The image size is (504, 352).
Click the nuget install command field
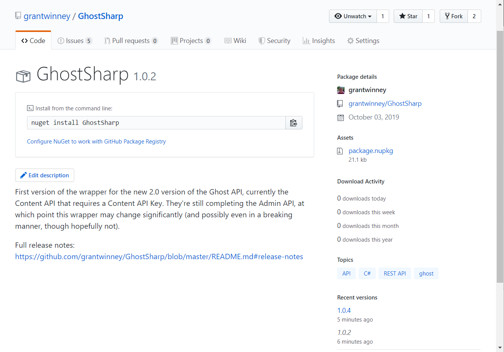156,123
